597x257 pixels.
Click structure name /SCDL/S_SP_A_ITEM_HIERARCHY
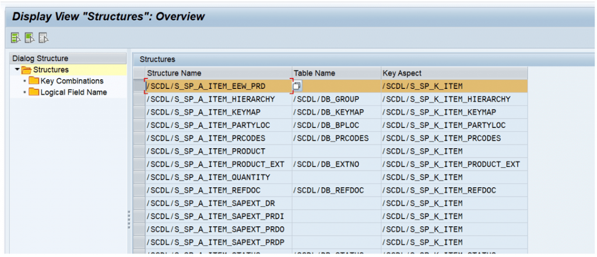click(x=210, y=99)
